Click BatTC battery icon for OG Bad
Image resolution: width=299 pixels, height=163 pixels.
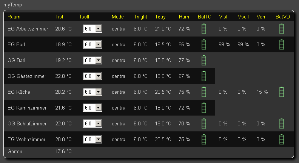[x=204, y=60]
